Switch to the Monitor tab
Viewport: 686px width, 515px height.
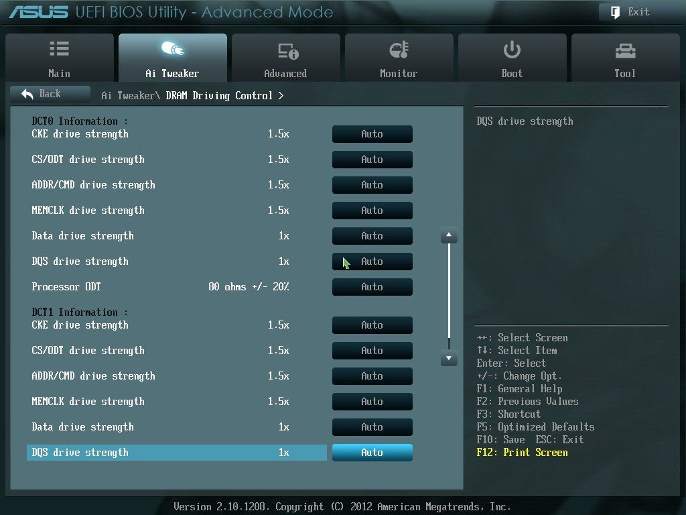click(x=399, y=58)
